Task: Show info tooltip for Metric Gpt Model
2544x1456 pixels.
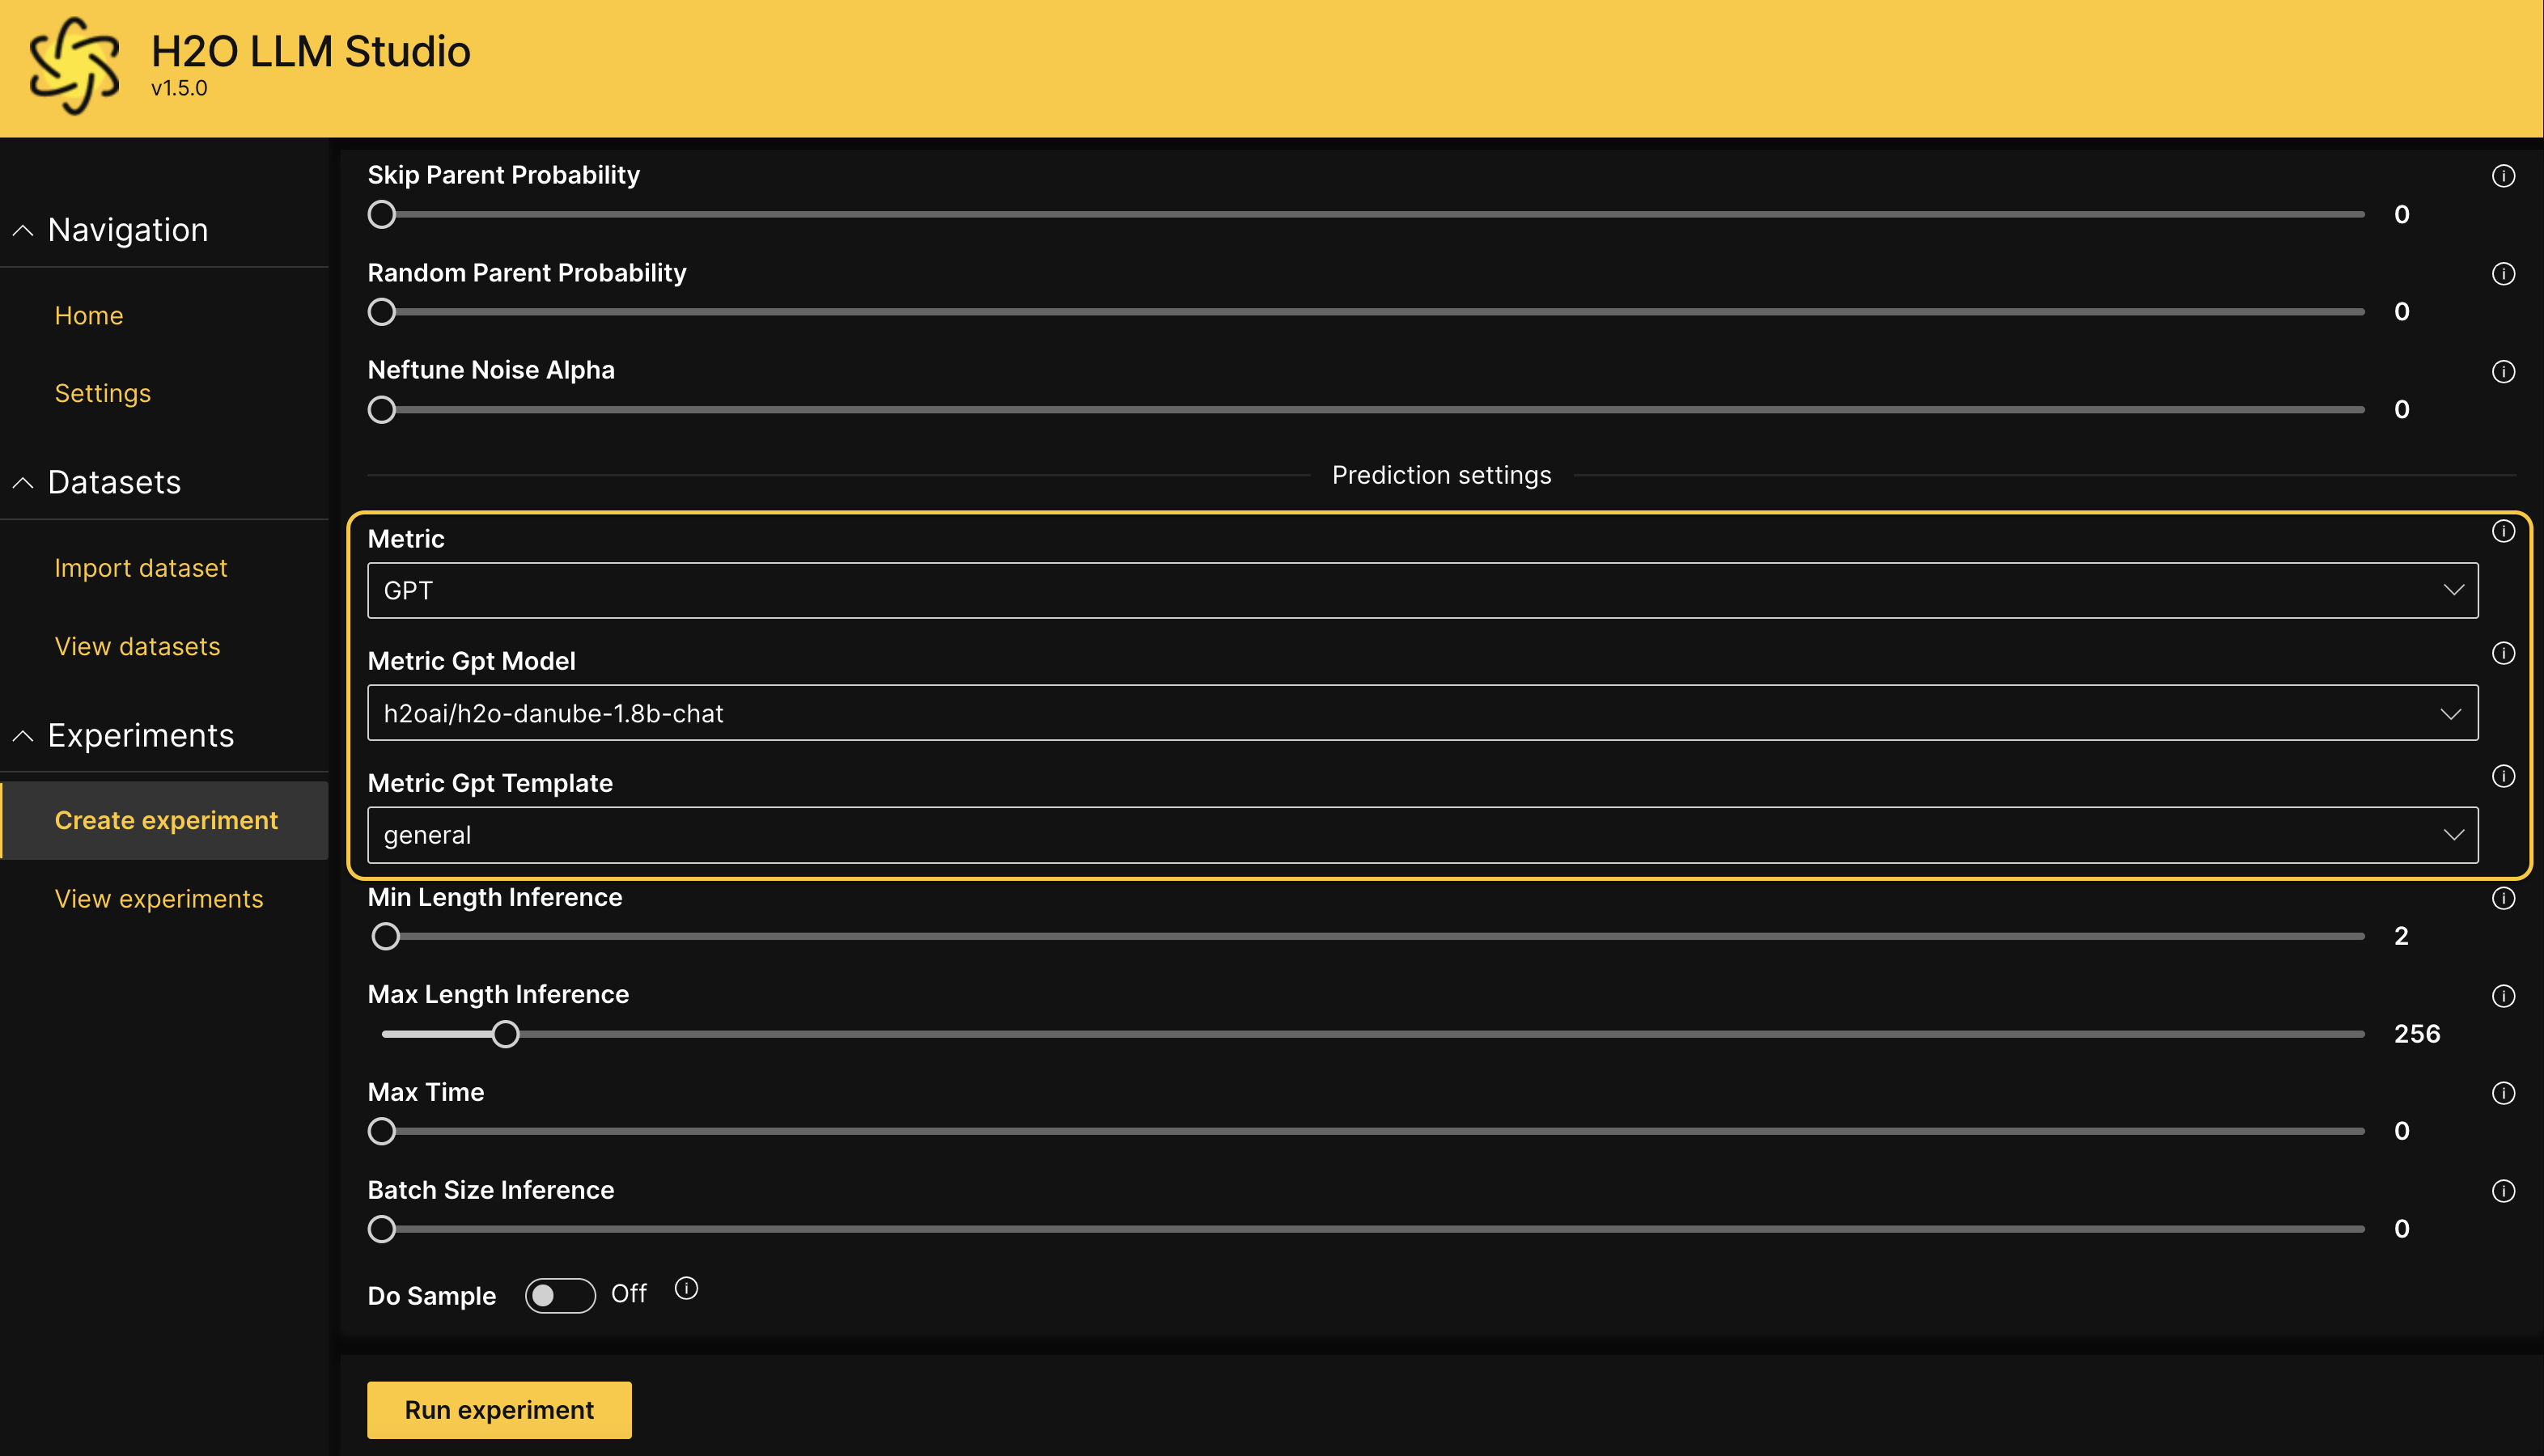Action: point(2503,654)
